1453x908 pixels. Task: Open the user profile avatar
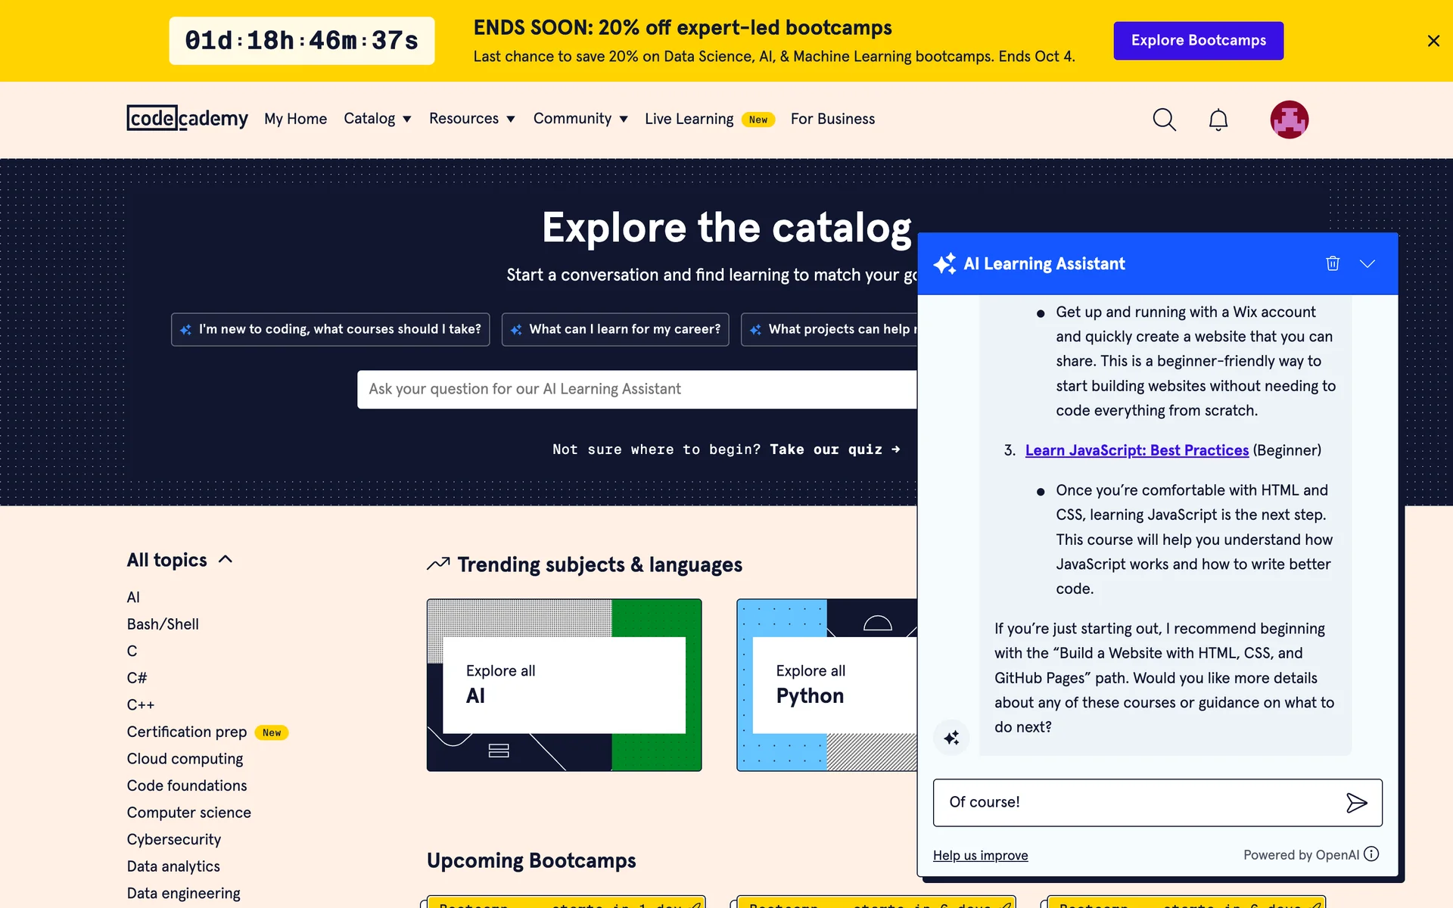1289,120
